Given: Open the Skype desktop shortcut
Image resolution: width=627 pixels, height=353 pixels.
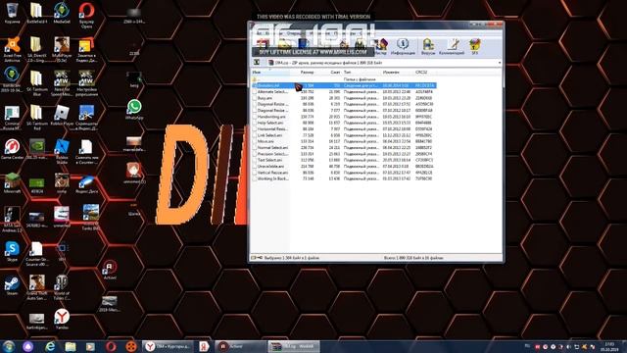Looking at the screenshot, I should click(12, 252).
